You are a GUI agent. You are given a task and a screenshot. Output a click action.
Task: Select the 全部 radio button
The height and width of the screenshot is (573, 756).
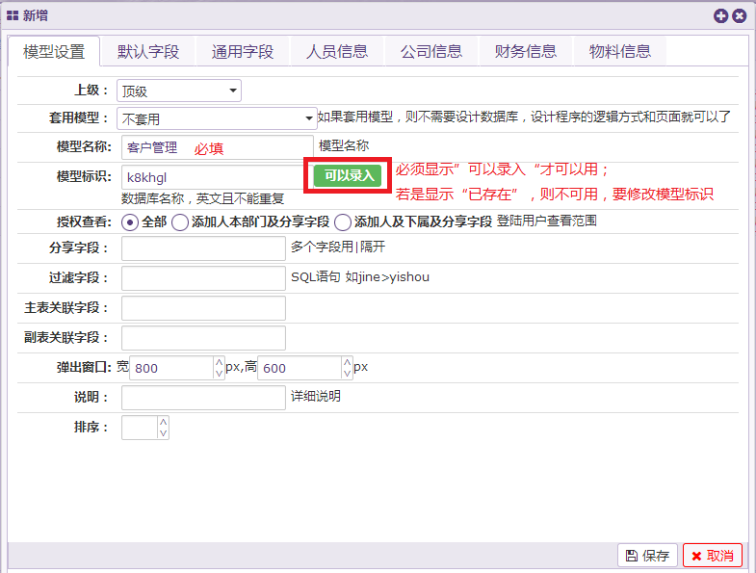point(131,221)
